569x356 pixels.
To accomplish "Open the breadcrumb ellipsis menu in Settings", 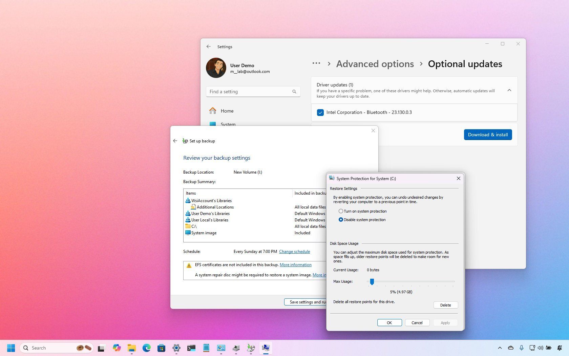I will click(316, 63).
